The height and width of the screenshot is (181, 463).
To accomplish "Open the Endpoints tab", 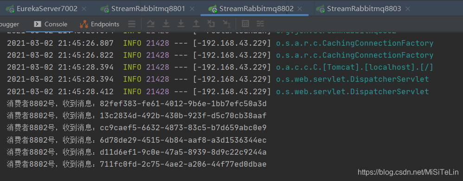I will click(99, 24).
